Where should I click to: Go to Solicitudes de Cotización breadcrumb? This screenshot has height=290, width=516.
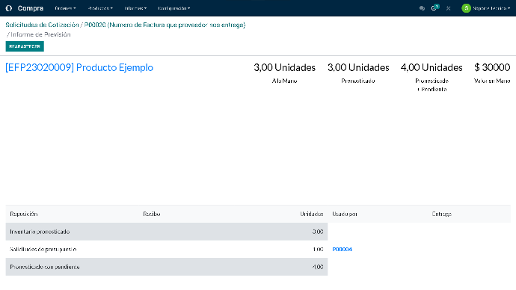pyautogui.click(x=42, y=25)
